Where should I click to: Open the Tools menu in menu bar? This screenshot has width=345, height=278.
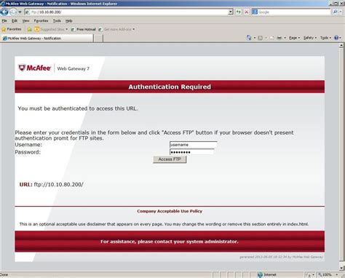click(57, 21)
